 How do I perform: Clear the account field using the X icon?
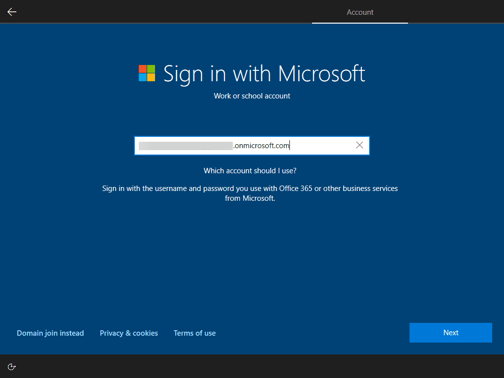pos(359,145)
